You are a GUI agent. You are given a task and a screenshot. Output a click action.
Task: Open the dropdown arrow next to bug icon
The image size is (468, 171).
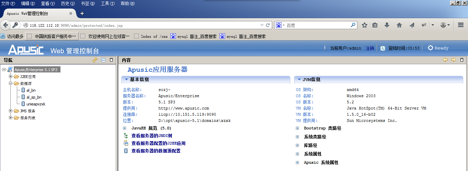[x=433, y=25]
